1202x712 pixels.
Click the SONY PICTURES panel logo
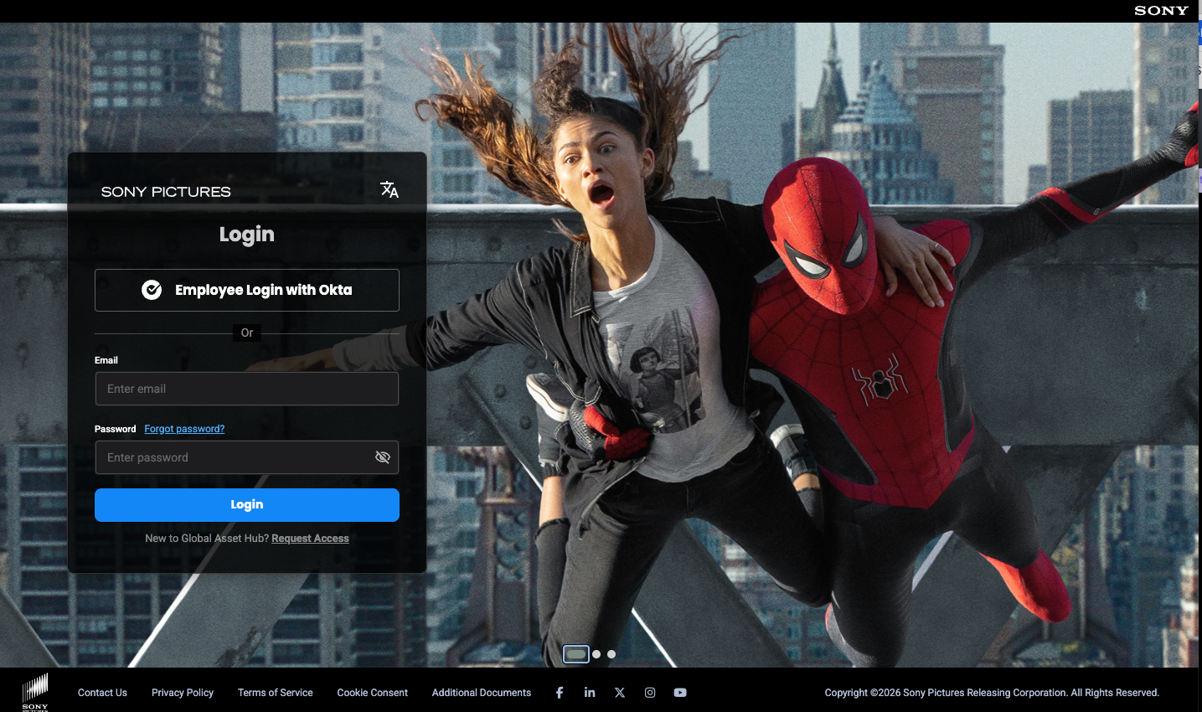[x=166, y=192]
